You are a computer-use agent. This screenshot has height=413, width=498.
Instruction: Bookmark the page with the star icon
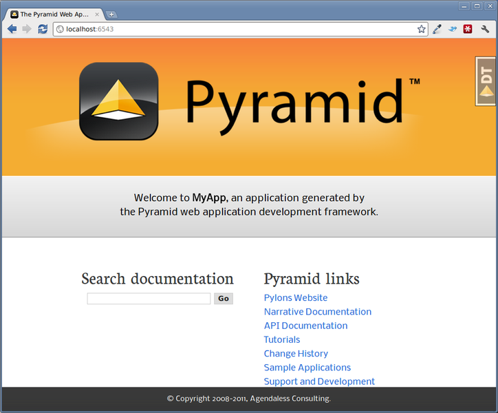[x=422, y=29]
